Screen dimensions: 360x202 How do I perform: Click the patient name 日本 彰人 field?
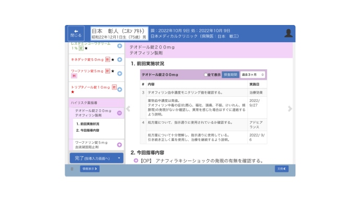click(119, 33)
